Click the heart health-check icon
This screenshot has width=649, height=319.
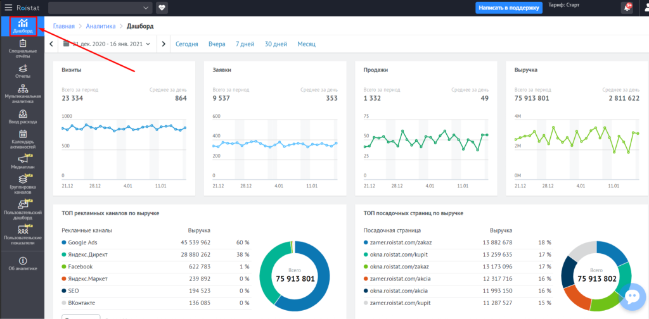(x=162, y=8)
